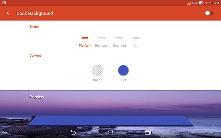The image size is (221, 138).
Task: Click the Rounded text label
Action: [x=119, y=46]
